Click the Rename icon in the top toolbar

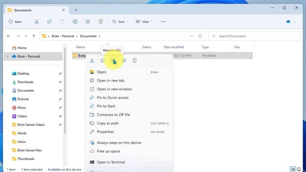pyautogui.click(x=75, y=21)
